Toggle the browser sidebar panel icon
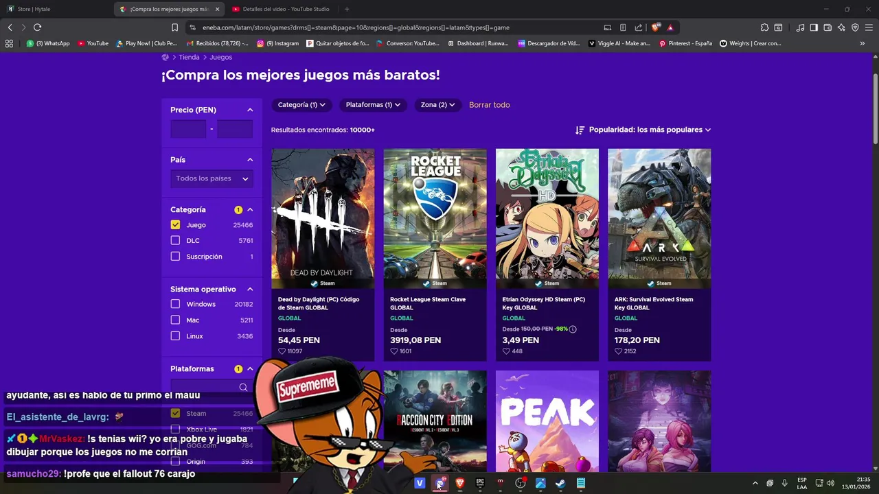Image resolution: width=879 pixels, height=494 pixels. tap(814, 27)
